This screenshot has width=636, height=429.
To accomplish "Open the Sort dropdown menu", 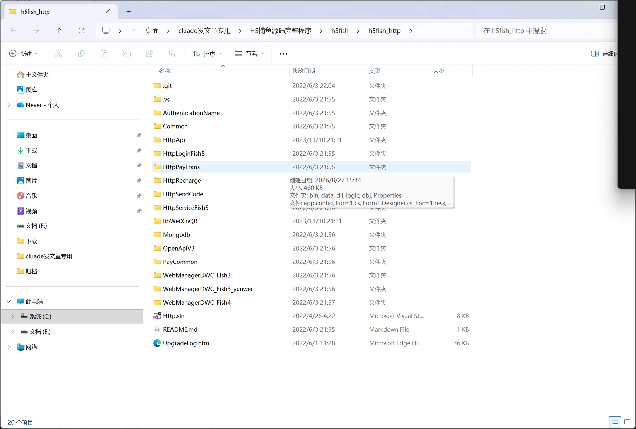I will click(207, 54).
